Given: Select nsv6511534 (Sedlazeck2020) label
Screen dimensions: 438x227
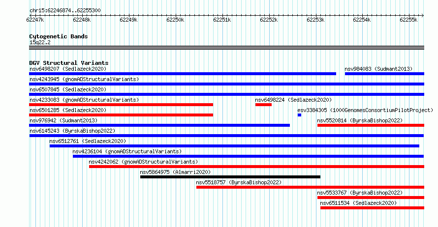Looking at the screenshot, I should pos(358,203).
